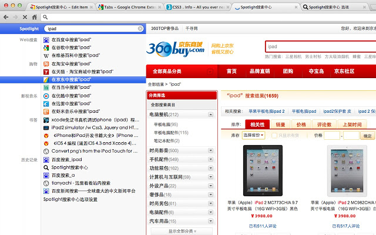376x235 pixels.
Task: Click the globe icon beside Convert png's bookmark
Action: 46,152
